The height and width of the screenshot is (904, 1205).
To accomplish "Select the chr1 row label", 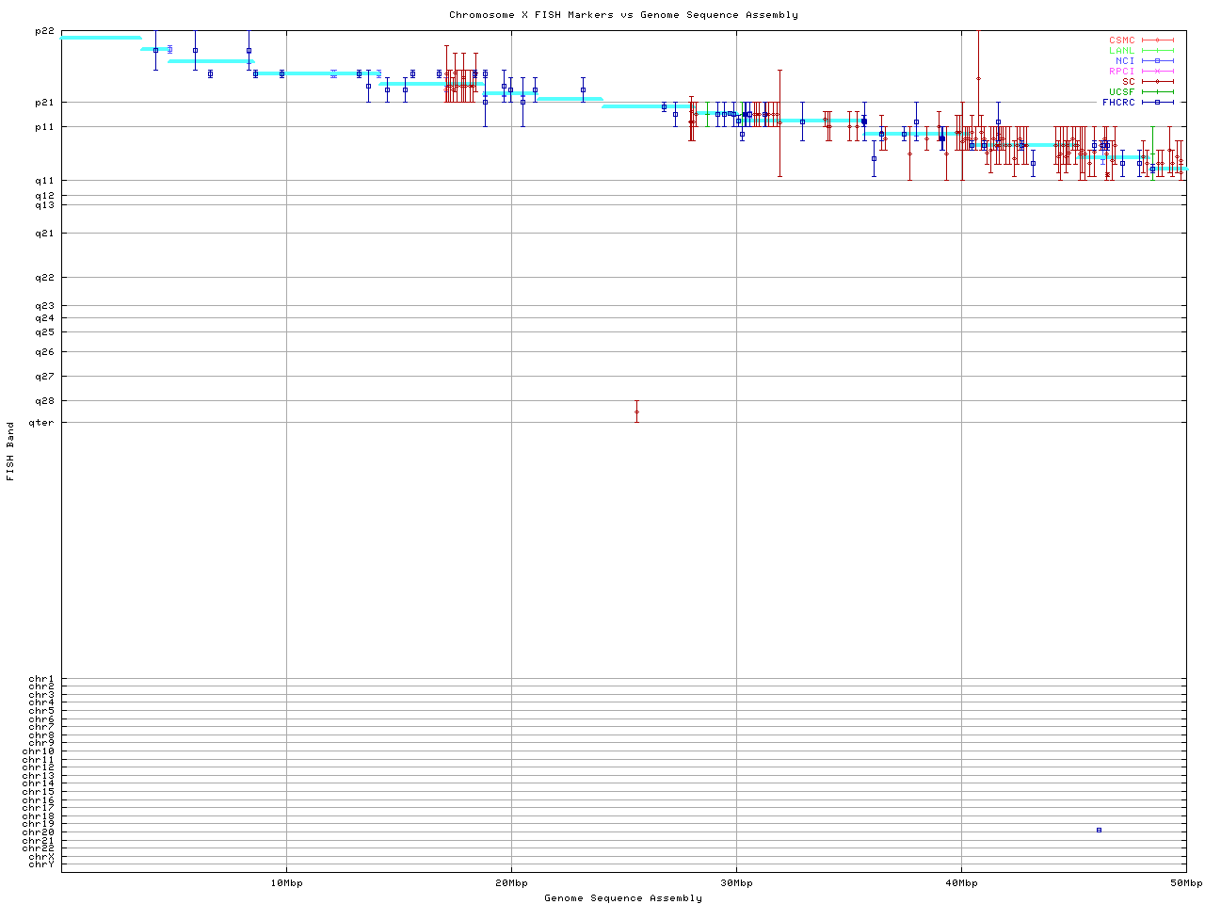I will [x=41, y=679].
